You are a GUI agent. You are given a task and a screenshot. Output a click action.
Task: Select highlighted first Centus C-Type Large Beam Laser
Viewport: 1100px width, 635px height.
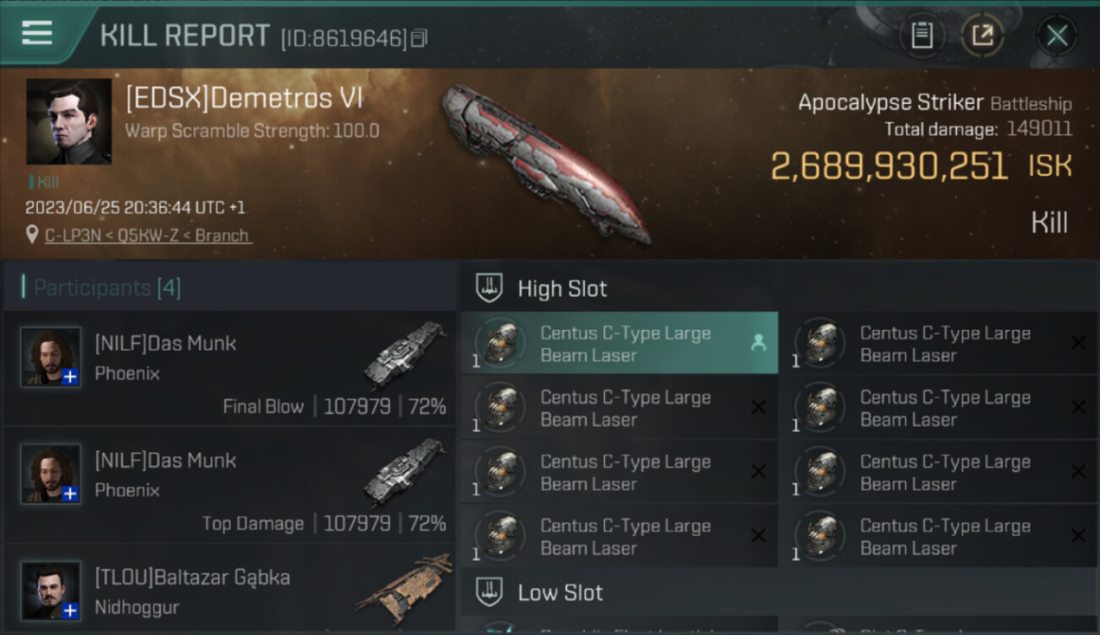(619, 344)
